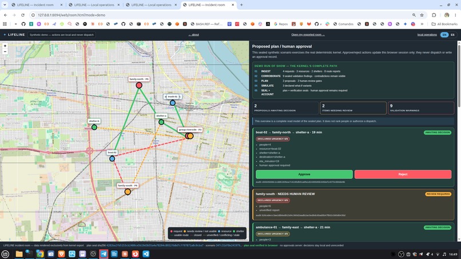
Task: Open the browser extensions menu
Action: coord(434,15)
